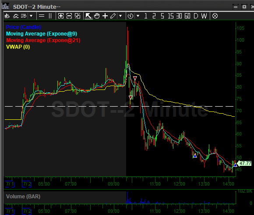Select the Moving Average (Expone@9) legend
Viewport: 254px width, 215px height.
click(42, 34)
